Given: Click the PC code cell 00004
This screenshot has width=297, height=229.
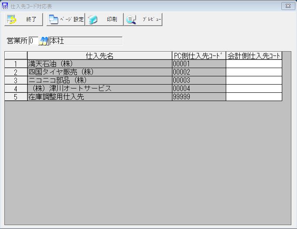Looking at the screenshot, I should (199, 88).
